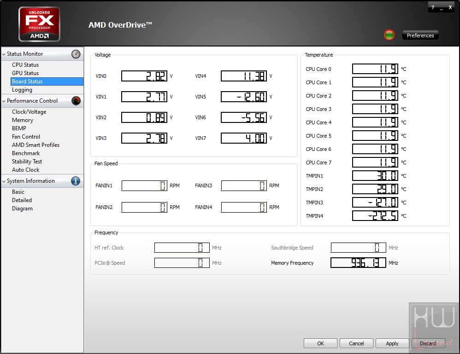Click the Southbridge Speed frequency field

(x=358, y=248)
